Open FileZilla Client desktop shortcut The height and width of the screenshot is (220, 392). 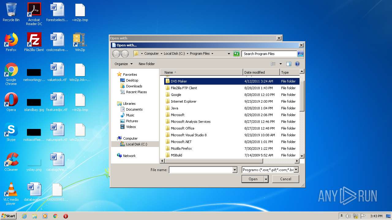34,42
